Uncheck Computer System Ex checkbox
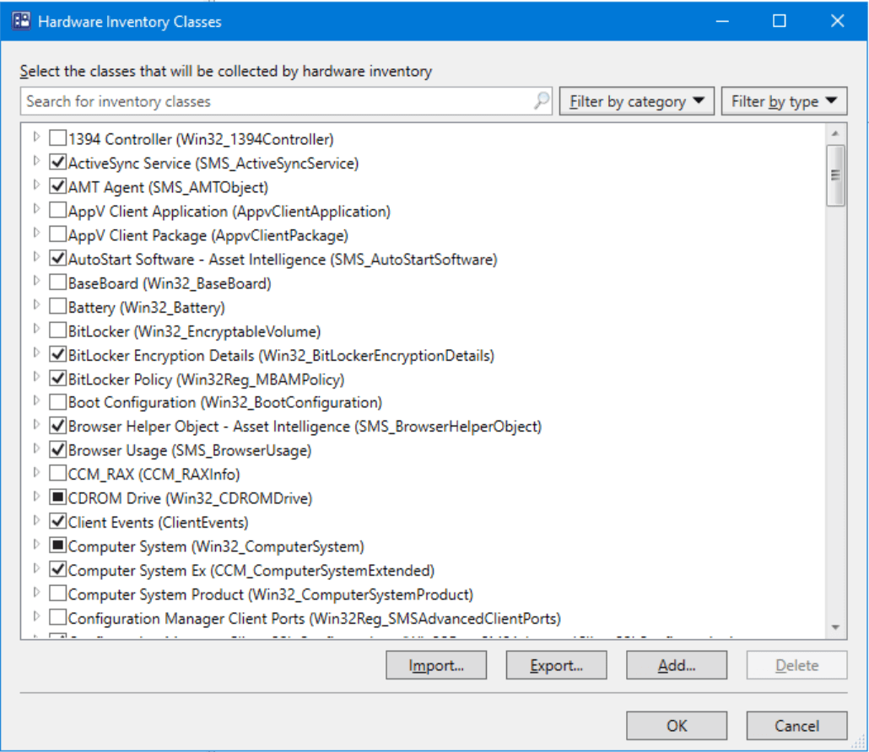 (58, 569)
